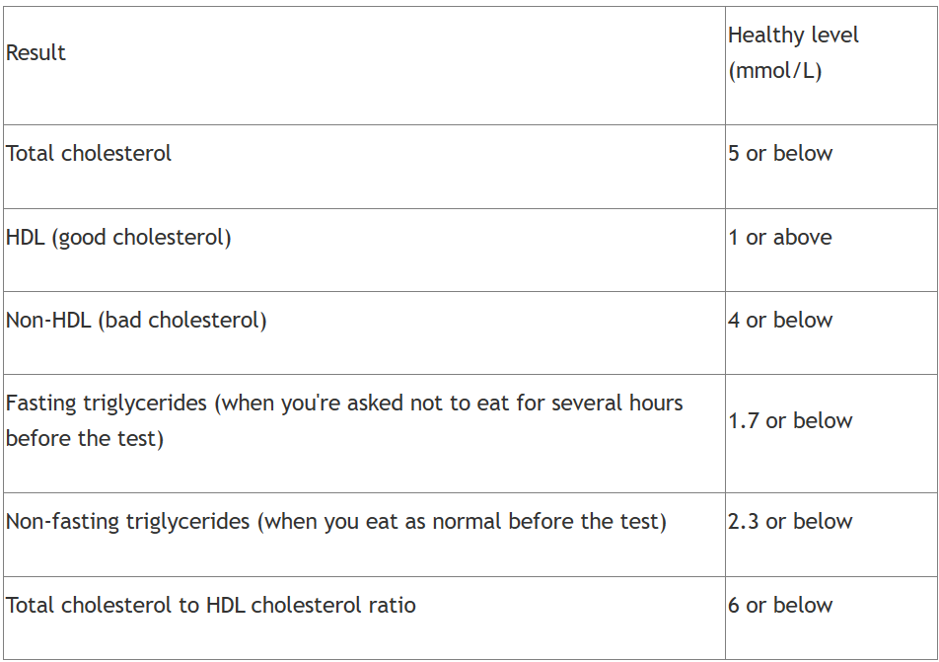Click the word "Healthy" in the header

[766, 36]
